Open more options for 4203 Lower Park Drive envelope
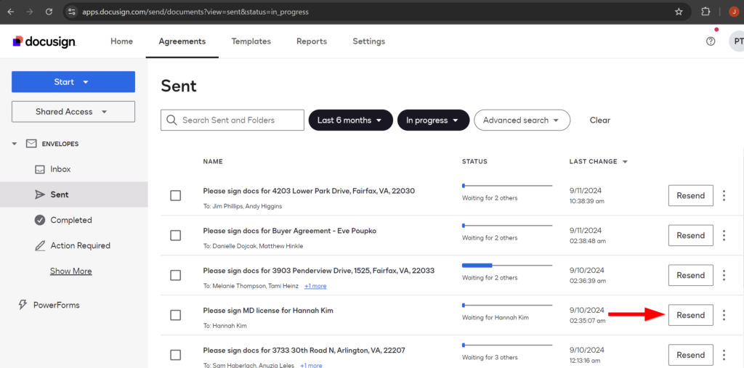This screenshot has width=744, height=368. pos(724,195)
